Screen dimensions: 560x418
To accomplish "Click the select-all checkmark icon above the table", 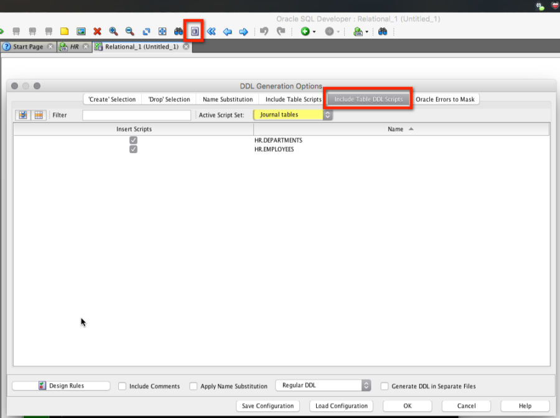I will 23,114.
